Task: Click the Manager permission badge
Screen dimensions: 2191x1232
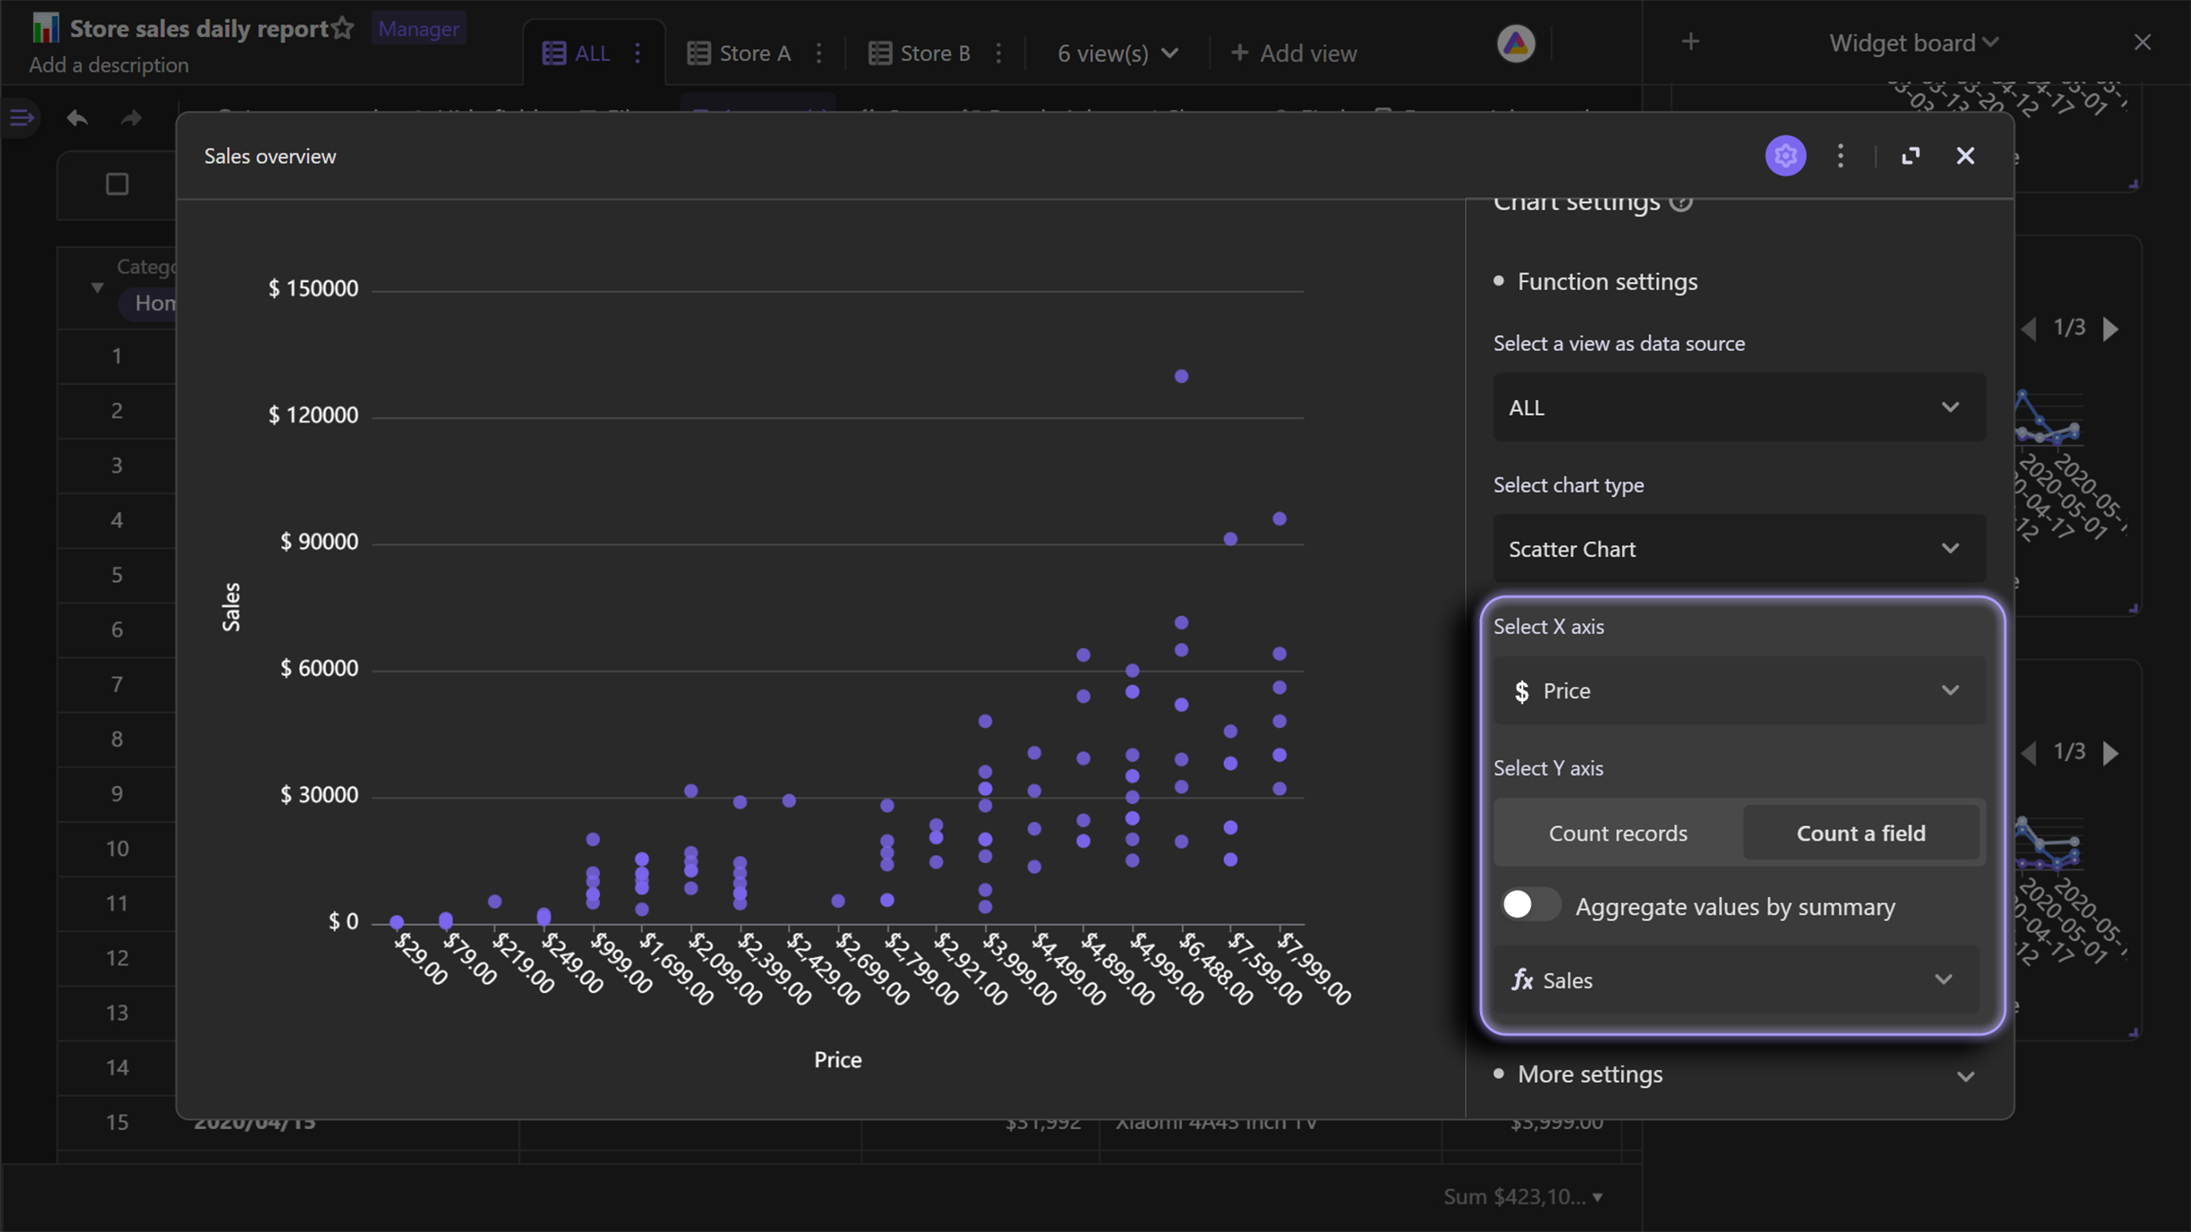Action: point(419,28)
